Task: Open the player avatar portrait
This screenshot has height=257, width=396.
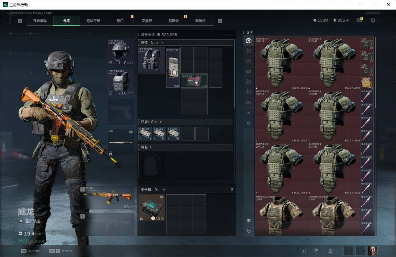Action: coord(373,251)
